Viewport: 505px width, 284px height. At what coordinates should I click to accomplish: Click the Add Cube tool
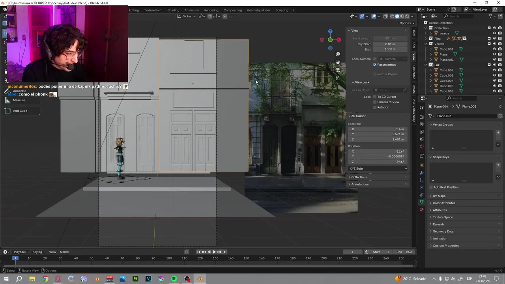[20, 111]
